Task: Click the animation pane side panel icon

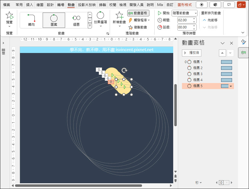Action: click(x=244, y=53)
